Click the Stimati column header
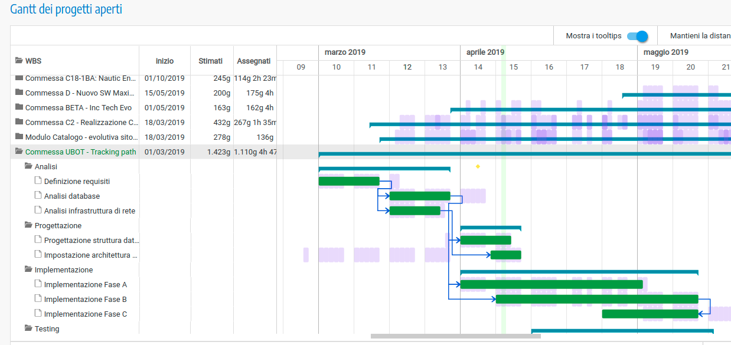731x345 pixels. coord(211,61)
